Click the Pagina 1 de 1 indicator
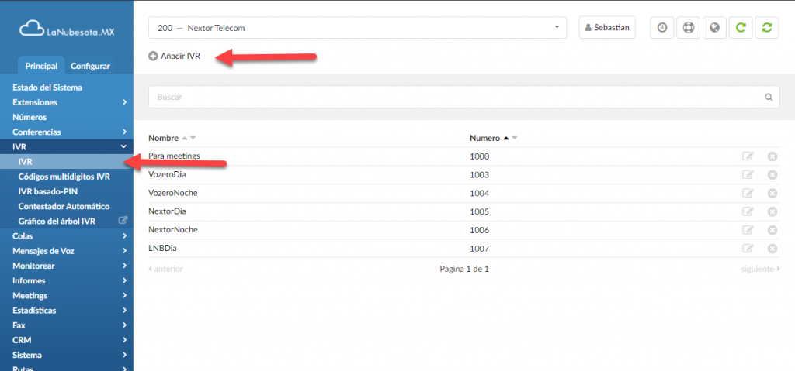The height and width of the screenshot is (371, 795). click(464, 269)
